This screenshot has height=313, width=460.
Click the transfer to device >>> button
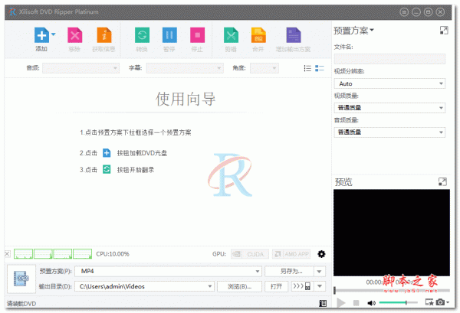coord(302,286)
